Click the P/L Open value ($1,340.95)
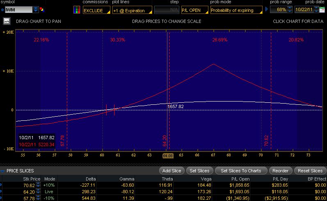 238,198
